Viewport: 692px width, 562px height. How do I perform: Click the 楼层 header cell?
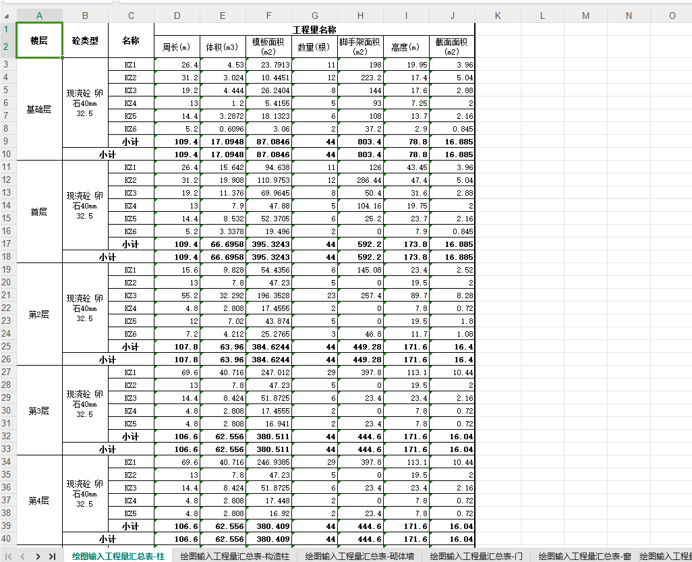pyautogui.click(x=39, y=40)
